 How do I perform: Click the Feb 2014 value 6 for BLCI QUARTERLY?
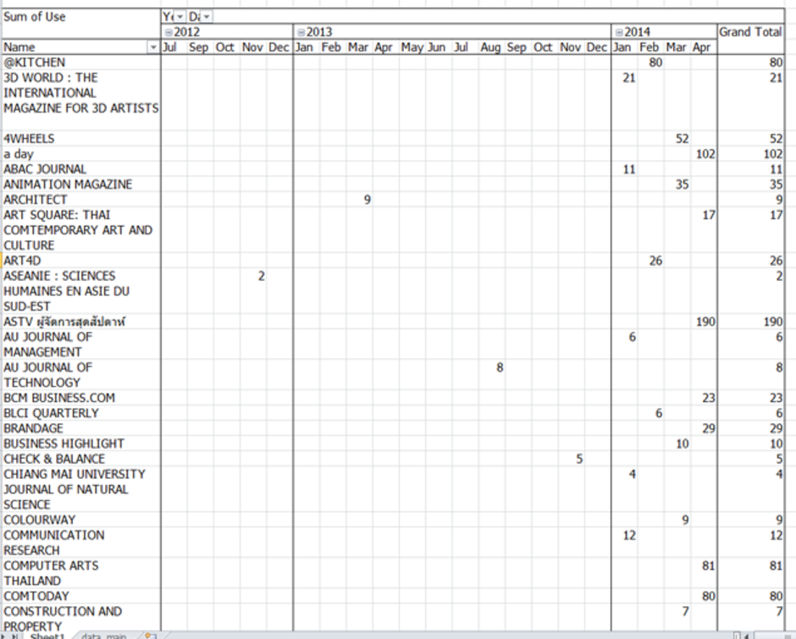coord(659,413)
